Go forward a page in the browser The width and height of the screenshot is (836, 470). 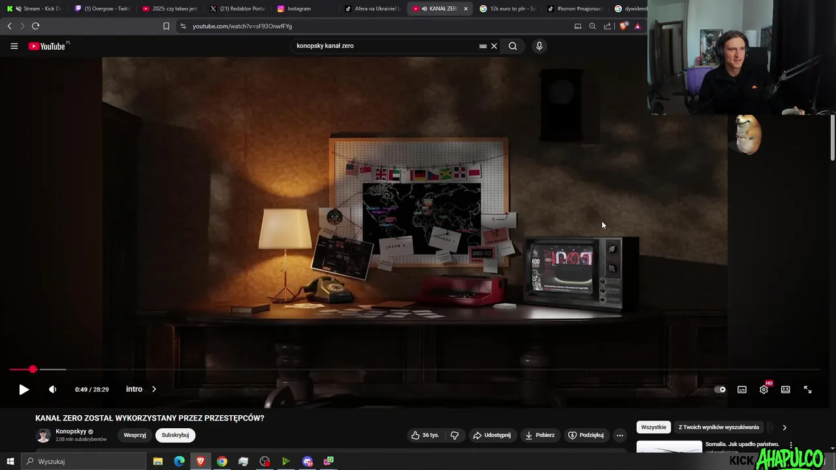tap(22, 26)
